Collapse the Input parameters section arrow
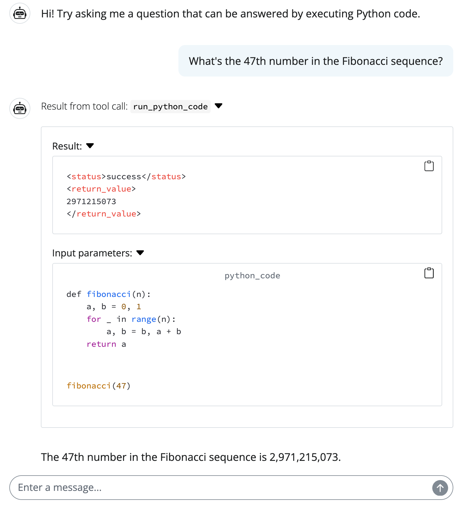This screenshot has height=511, width=465. coord(140,252)
